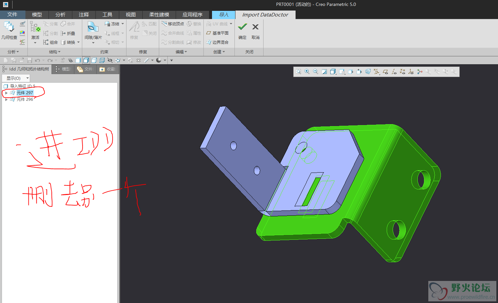
Task: Click the zoom out magnifier icon
Action: pos(316,71)
